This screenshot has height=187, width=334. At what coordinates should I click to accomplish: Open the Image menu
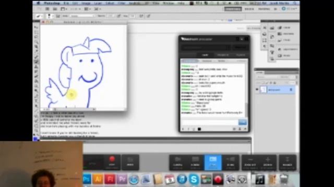point(86,3)
